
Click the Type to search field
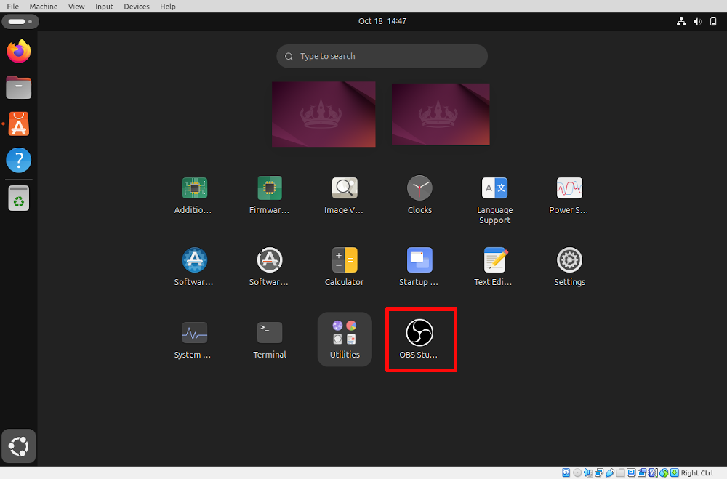tap(382, 56)
